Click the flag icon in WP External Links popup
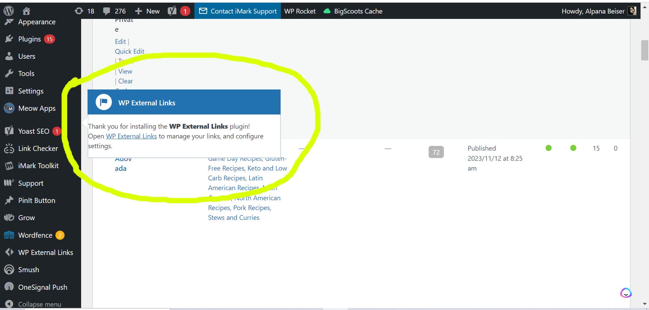The height and width of the screenshot is (310, 649). pyautogui.click(x=104, y=102)
